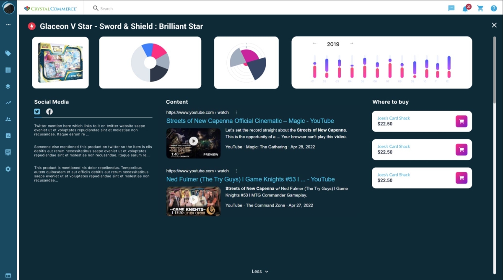Select the list document icon in sidebar
Viewport: 503px width, 280px height.
point(8,70)
